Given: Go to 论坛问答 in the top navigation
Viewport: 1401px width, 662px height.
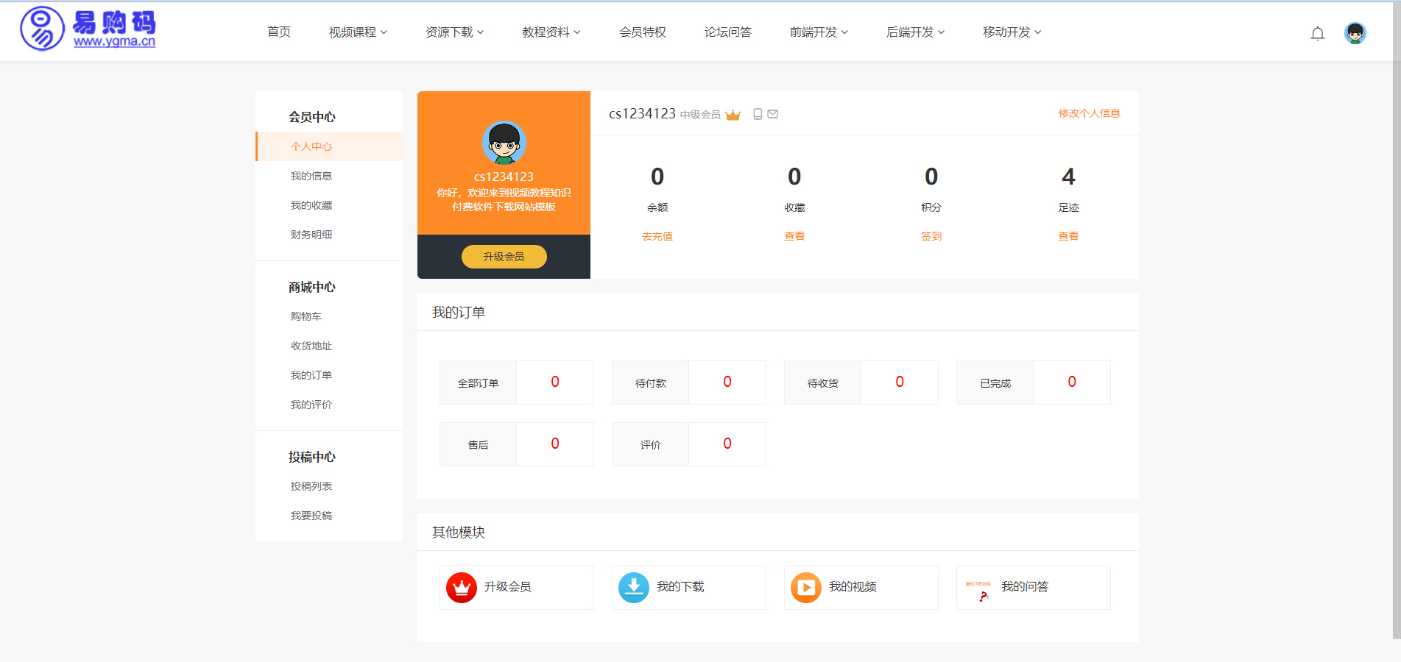Looking at the screenshot, I should point(727,32).
